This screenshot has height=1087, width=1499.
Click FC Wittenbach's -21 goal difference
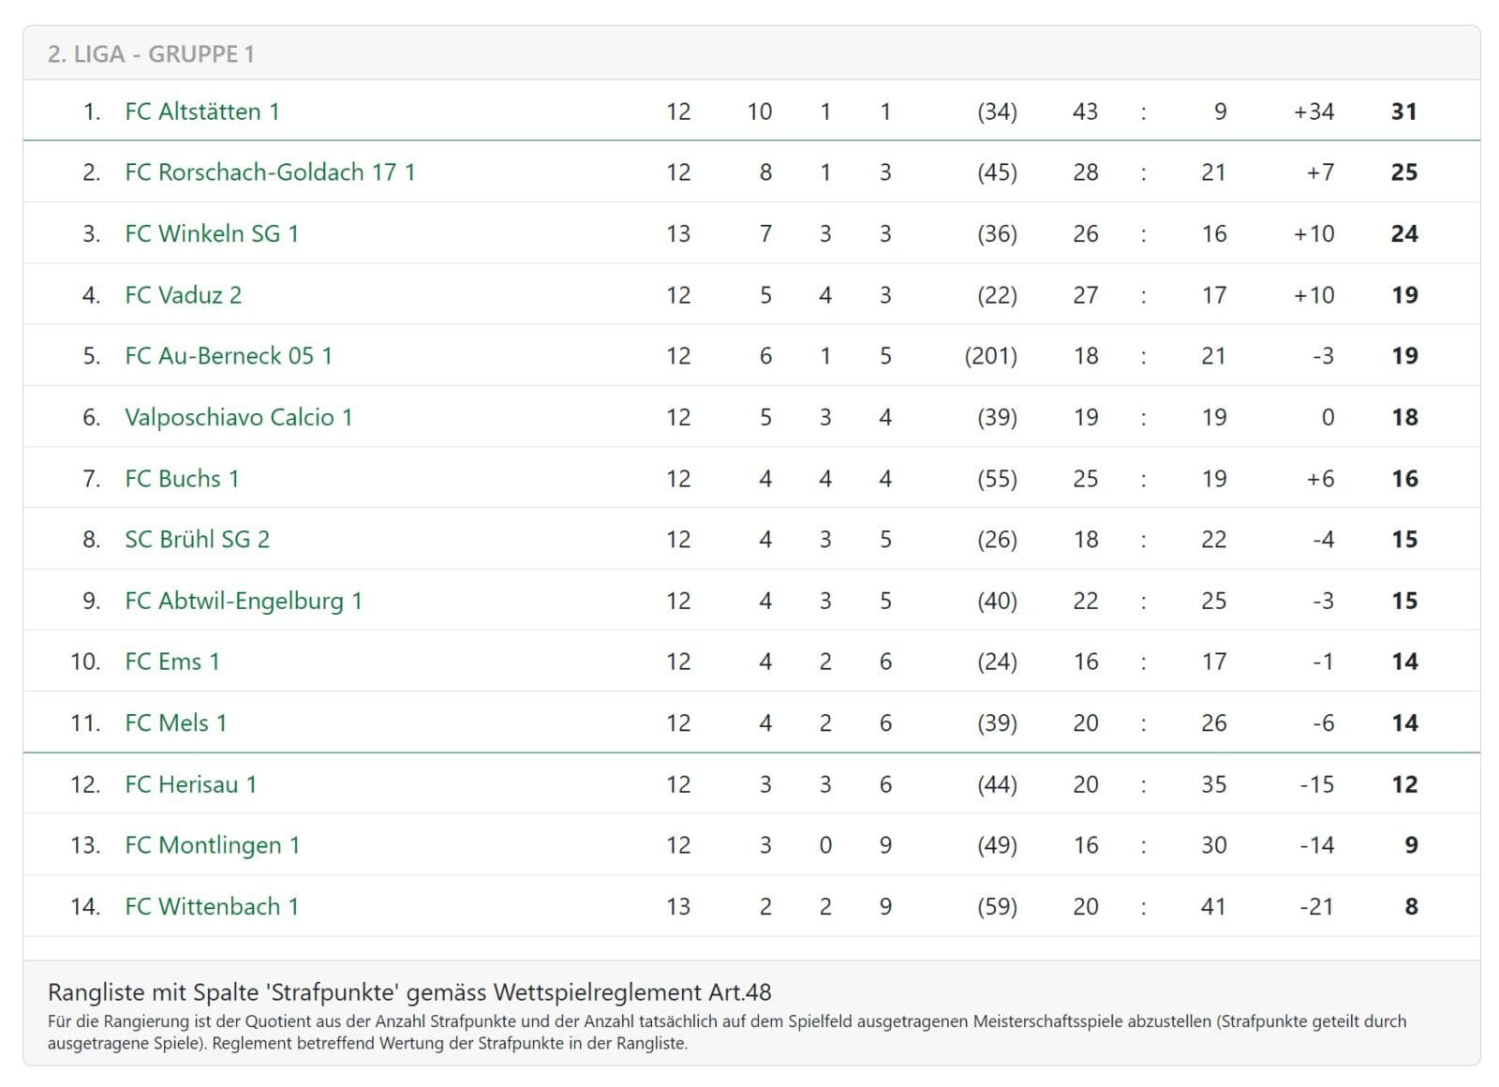coord(1316,907)
